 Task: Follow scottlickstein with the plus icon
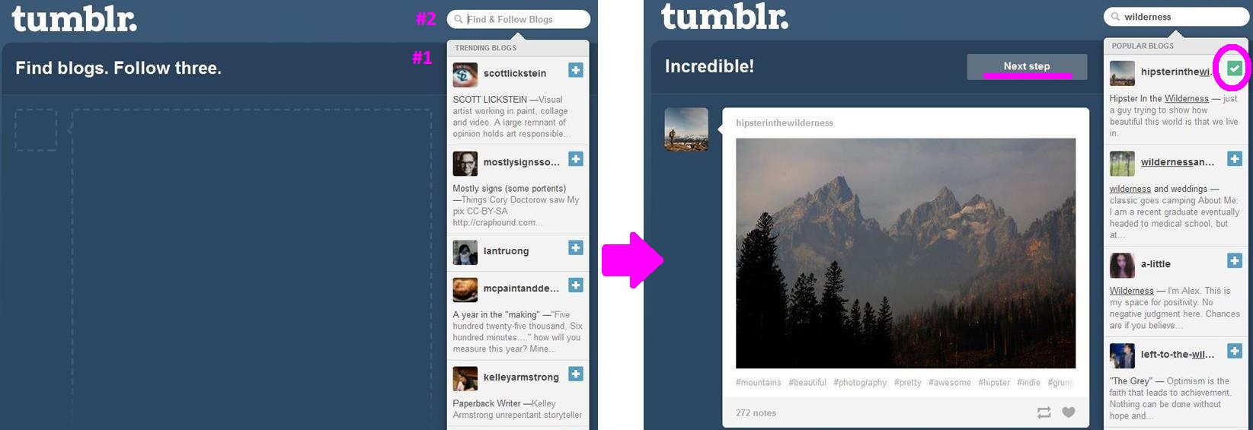point(576,70)
